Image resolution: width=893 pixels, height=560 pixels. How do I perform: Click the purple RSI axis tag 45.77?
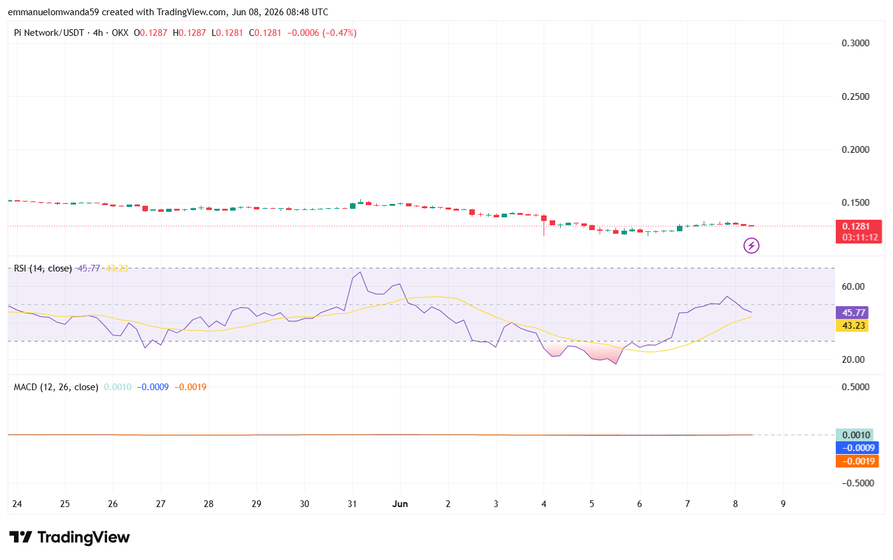[x=853, y=313]
